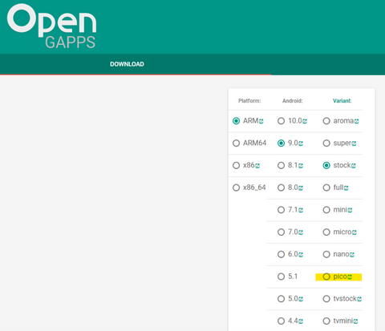385x331 pixels.
Task: Choose the tvstock variant
Action: (x=326, y=298)
